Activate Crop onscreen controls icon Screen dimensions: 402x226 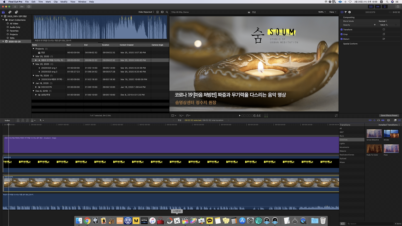click(384, 34)
